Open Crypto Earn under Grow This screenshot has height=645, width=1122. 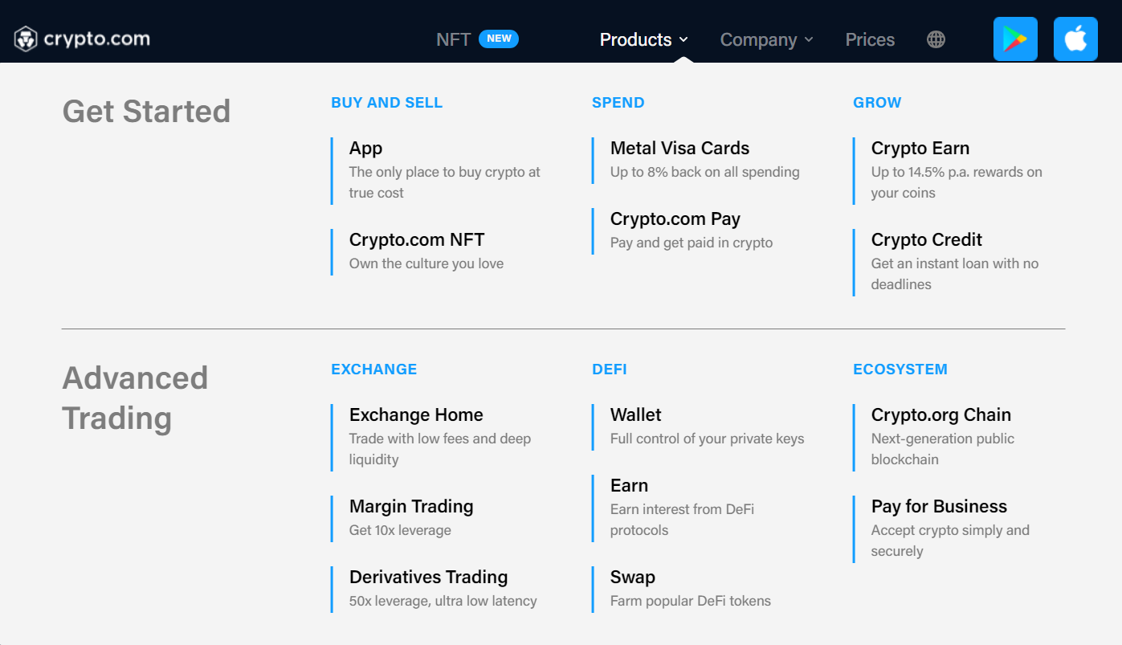(x=920, y=148)
